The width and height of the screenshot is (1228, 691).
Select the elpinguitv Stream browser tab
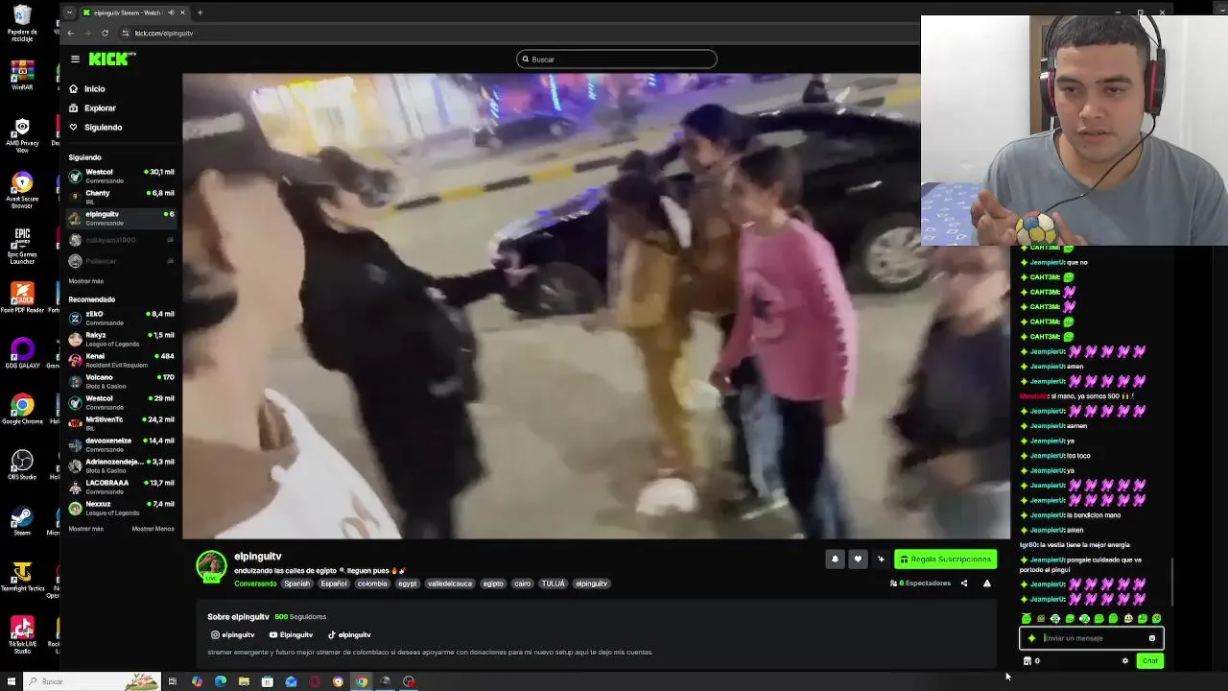pos(134,12)
